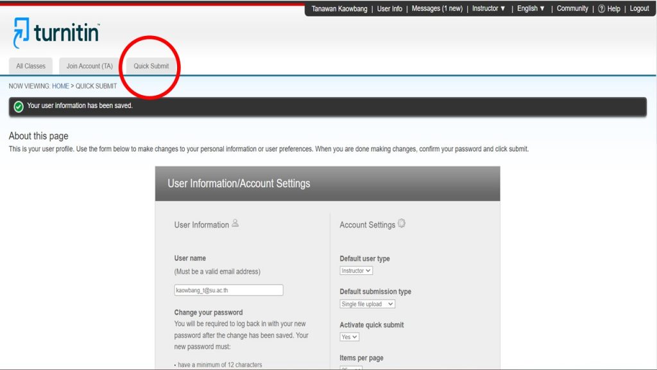Click the 'QUICK SUBMIT' breadcrumb text
Viewport: 657px width, 370px height.
[96, 86]
